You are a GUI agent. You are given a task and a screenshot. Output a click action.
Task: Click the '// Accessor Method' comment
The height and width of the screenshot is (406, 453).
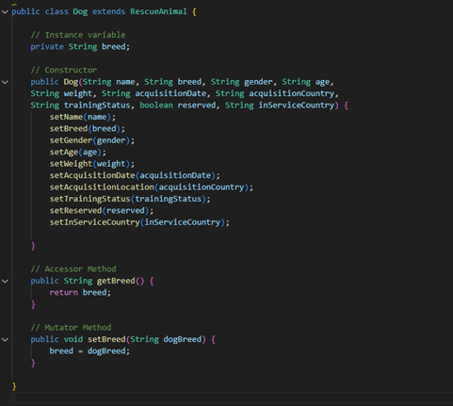tap(73, 269)
